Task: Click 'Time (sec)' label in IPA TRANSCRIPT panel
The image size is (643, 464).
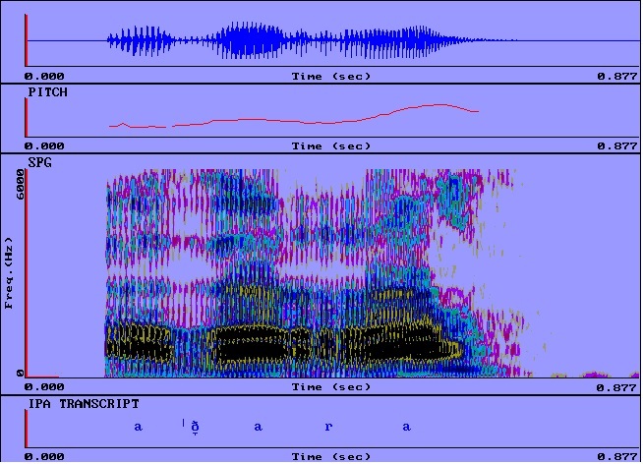Action: (331, 457)
